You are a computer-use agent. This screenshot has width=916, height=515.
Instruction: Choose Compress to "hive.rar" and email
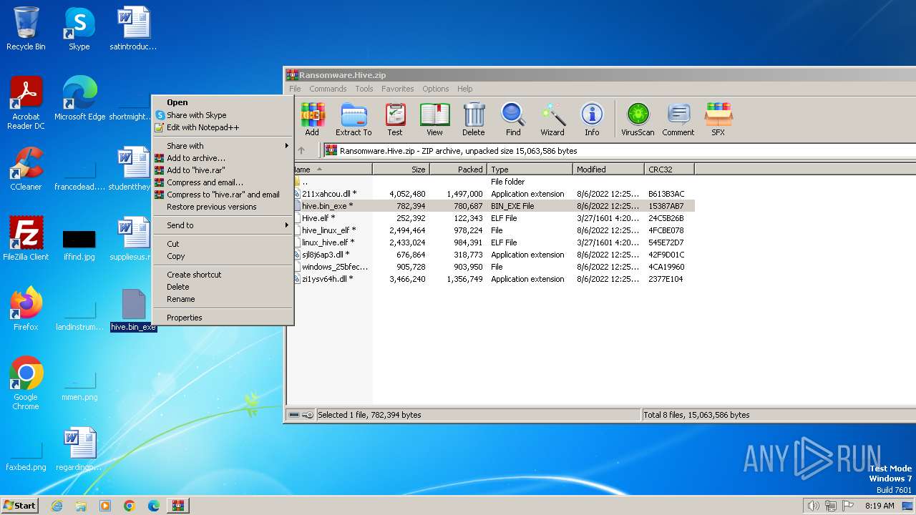click(223, 195)
